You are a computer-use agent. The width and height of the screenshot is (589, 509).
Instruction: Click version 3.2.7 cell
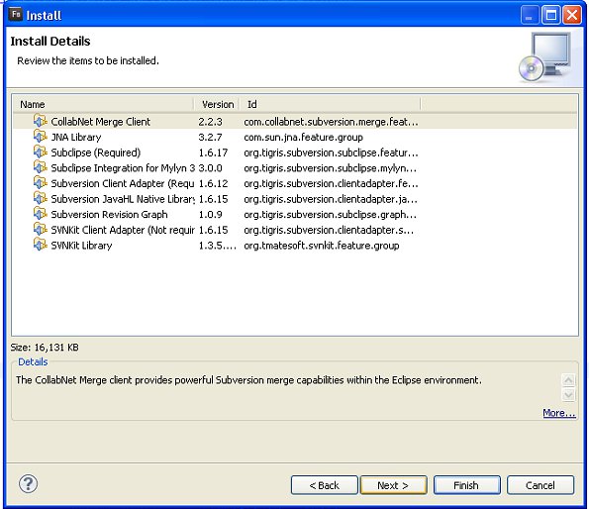point(210,137)
